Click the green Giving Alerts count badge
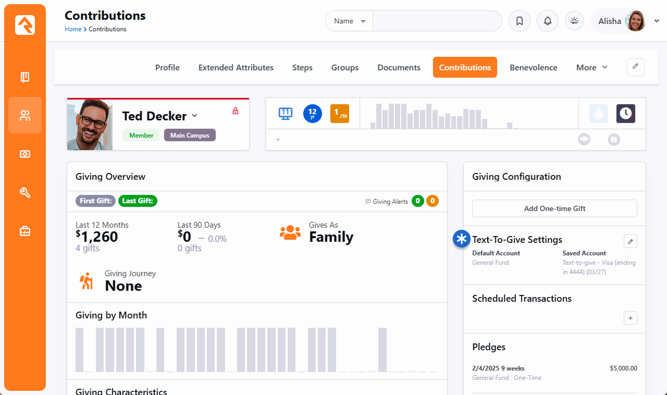Screen dimensions: 667x395 click(417, 201)
